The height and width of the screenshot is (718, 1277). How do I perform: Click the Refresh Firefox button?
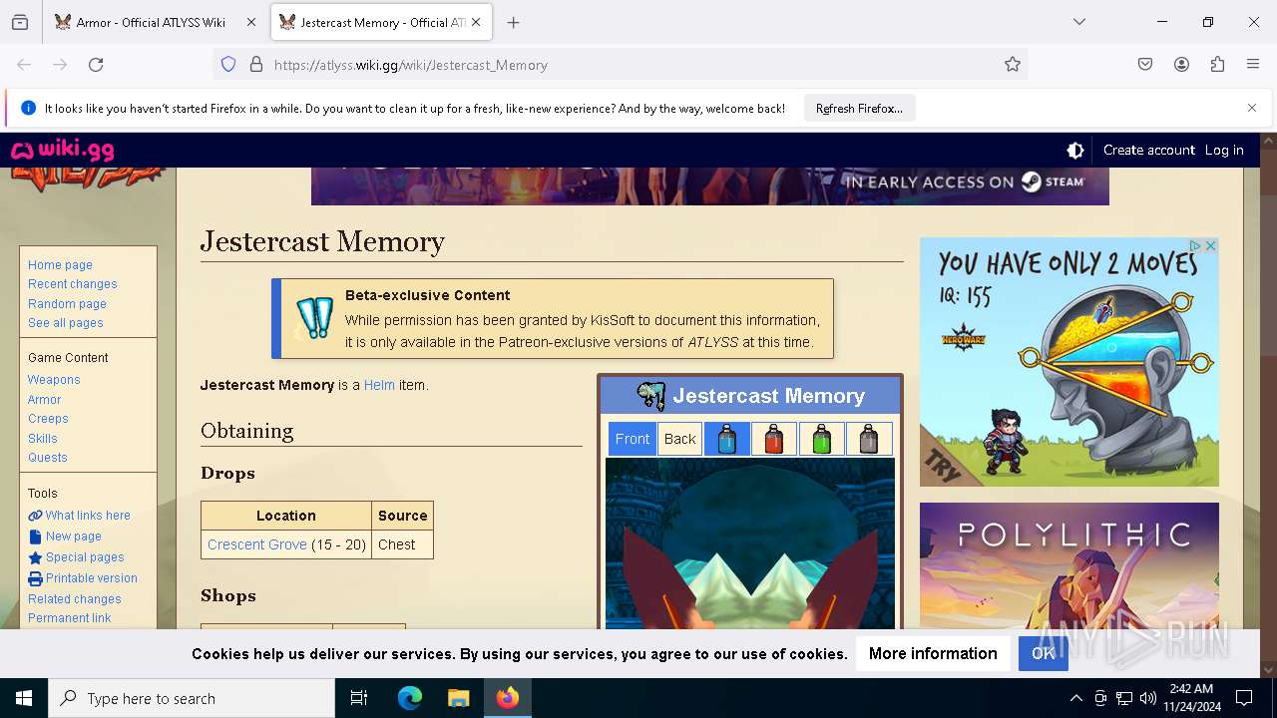859,109
